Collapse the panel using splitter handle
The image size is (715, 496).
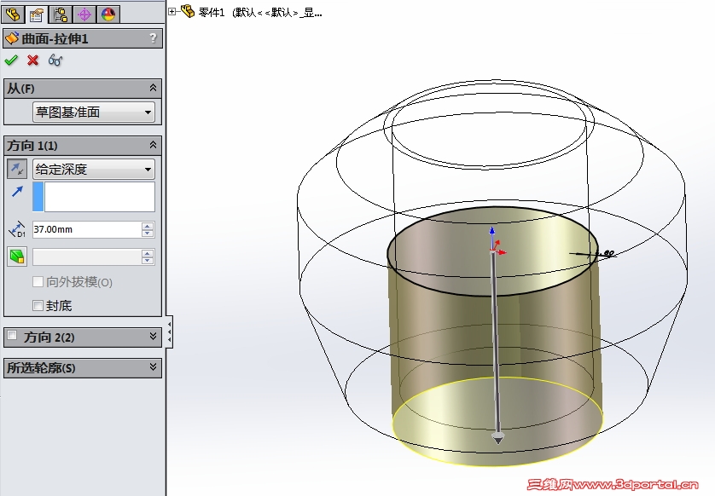point(170,332)
